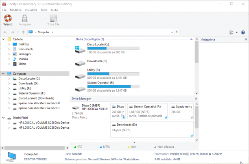
Task: Expand the Desktop folder node
Action: [9, 44]
